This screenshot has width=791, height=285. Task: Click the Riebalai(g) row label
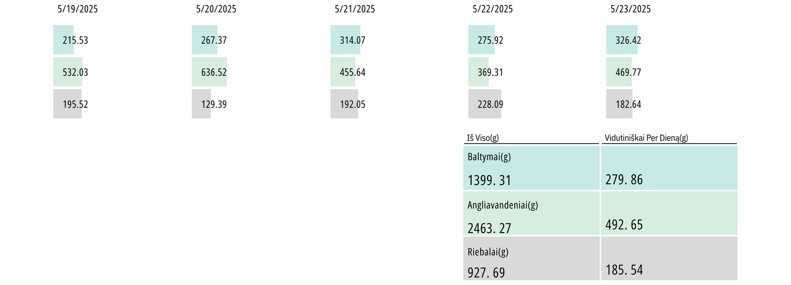tap(488, 252)
